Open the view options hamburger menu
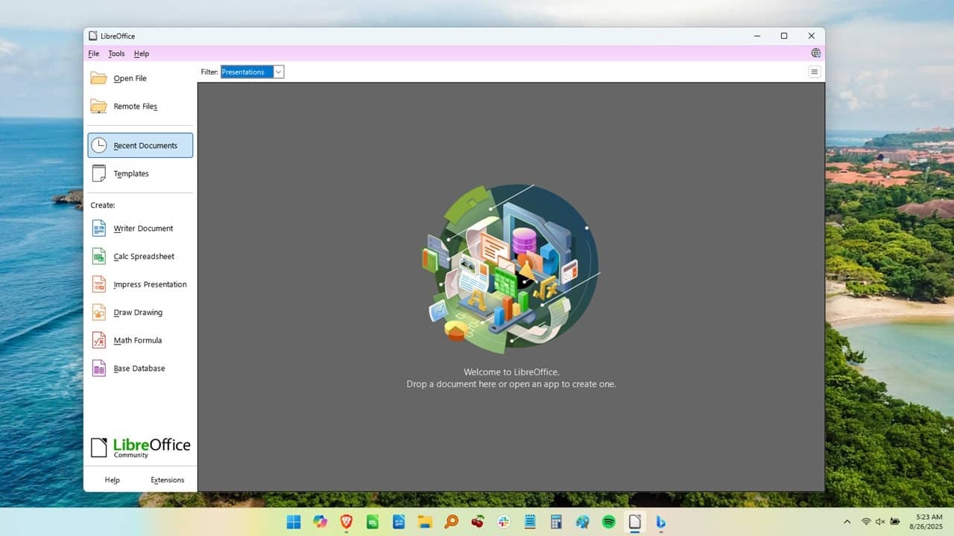The height and width of the screenshot is (536, 954). tap(814, 71)
